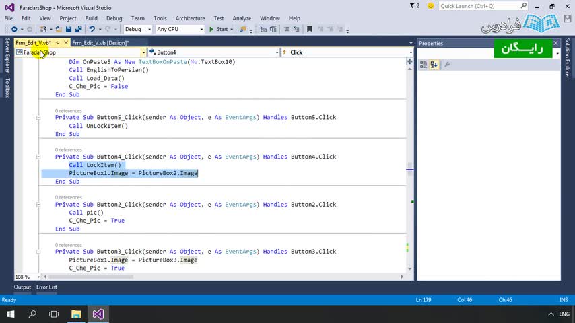Collapse the Button5_Click code block
Screen dimensions: 575x323
click(39, 117)
